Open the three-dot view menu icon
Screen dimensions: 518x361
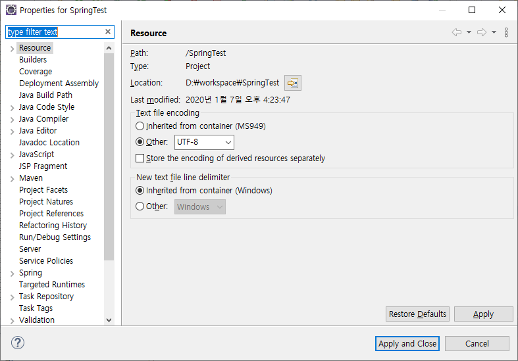(x=506, y=32)
